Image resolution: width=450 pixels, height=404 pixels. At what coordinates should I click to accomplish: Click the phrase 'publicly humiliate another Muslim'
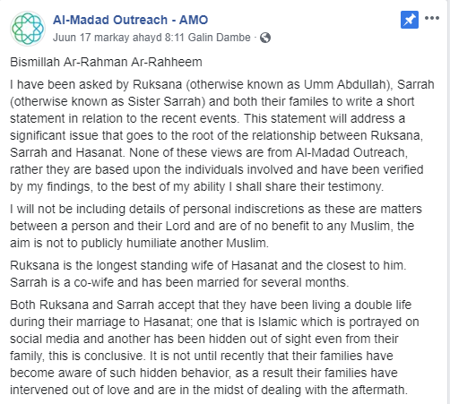173,243
